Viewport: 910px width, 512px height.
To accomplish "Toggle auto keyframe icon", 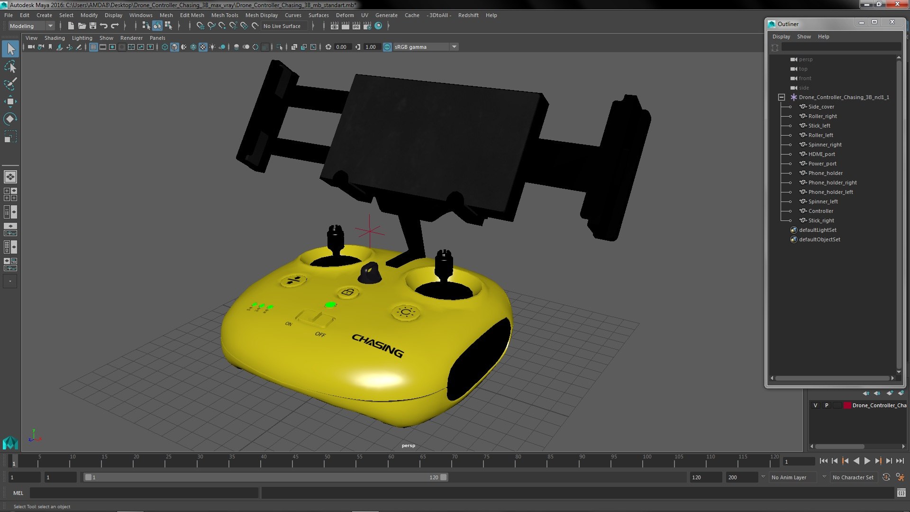I will (886, 477).
